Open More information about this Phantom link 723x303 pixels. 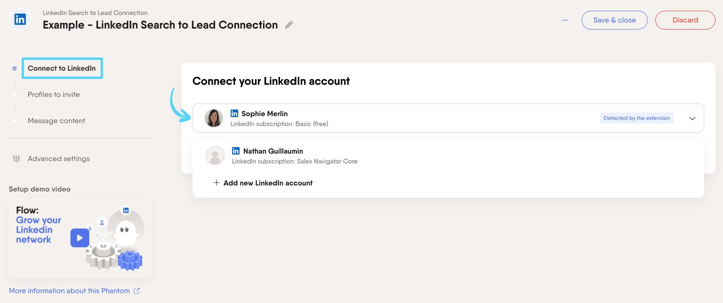click(70, 291)
